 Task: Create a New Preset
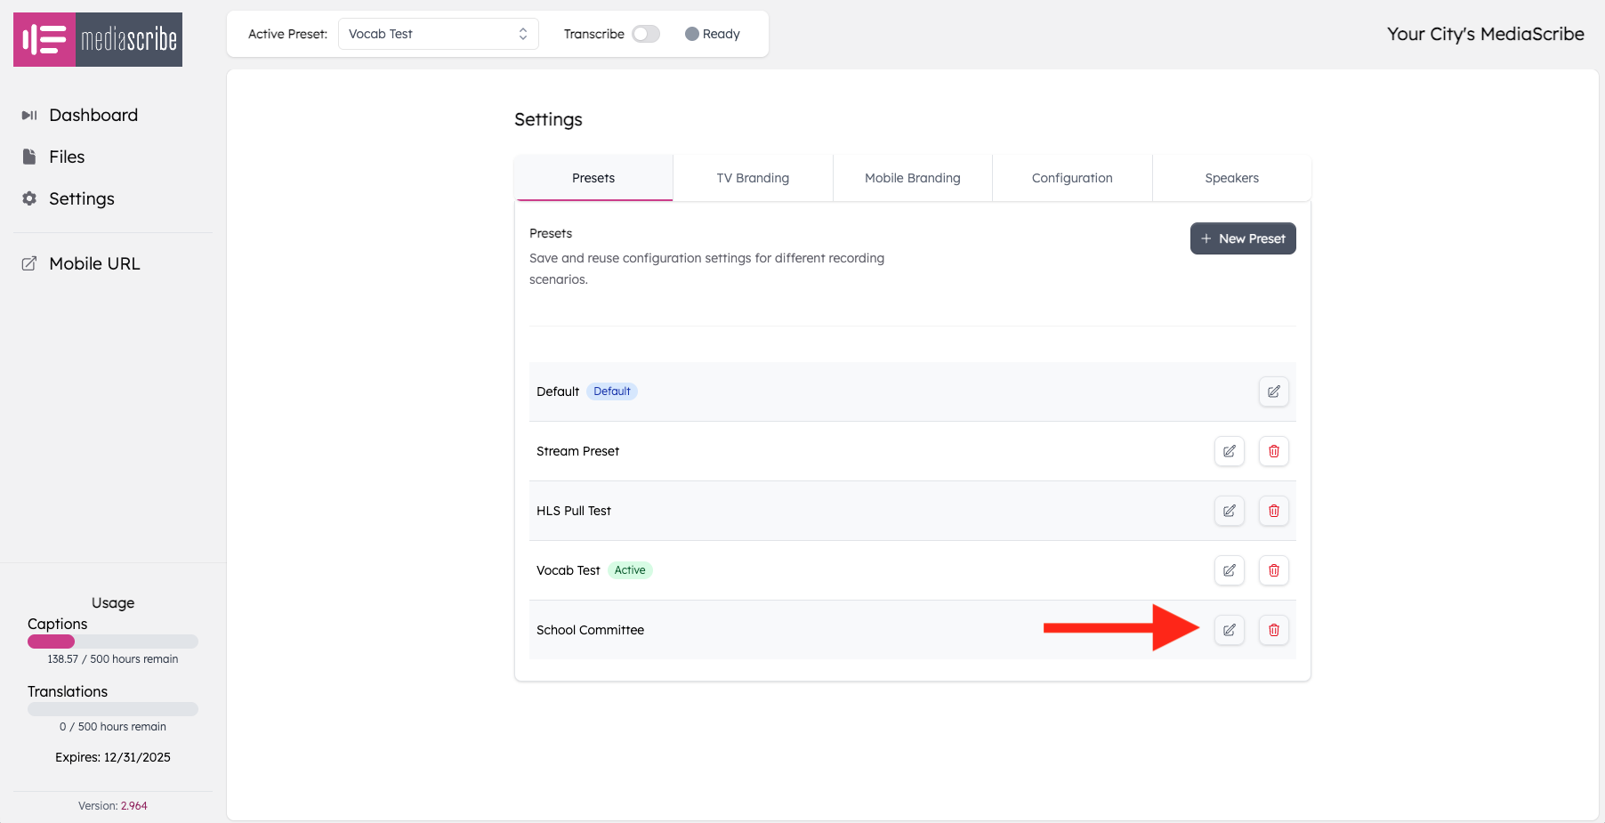tap(1243, 238)
